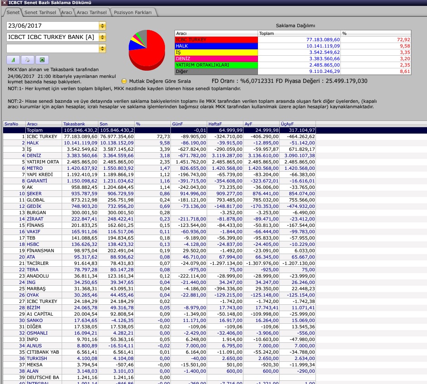Sort by the GünF column header

coord(189,124)
